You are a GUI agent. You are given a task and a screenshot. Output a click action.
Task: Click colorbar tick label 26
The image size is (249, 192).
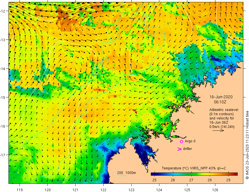(x=173, y=180)
